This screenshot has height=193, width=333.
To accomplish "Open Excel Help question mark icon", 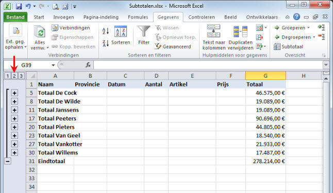I will tap(296, 17).
